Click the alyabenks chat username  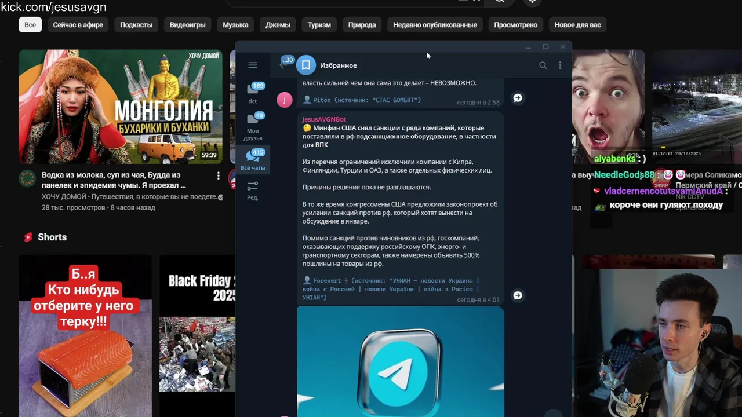(615, 159)
